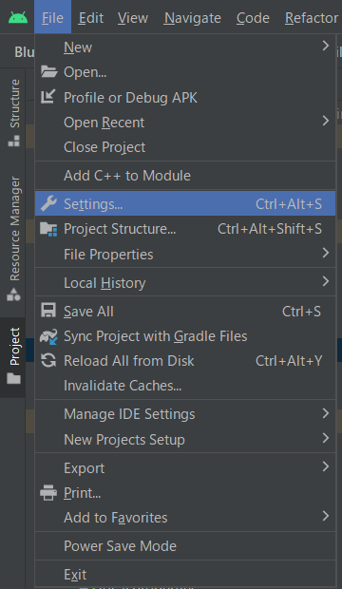This screenshot has width=342, height=589.
Task: Click the Project Structure folder icon
Action: [x=48, y=229]
